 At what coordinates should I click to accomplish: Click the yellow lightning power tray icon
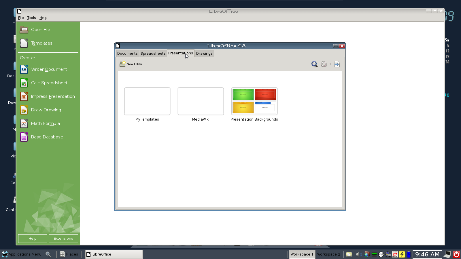point(402,254)
